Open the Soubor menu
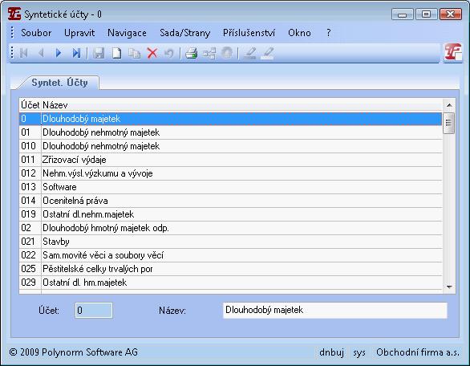Screen dimensions: 470x366 coord(36,33)
